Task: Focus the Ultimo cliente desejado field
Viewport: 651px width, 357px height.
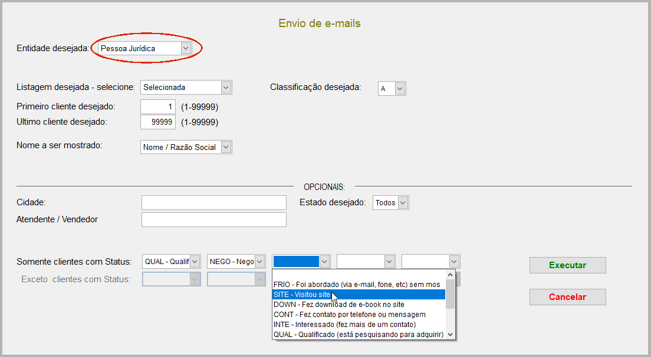Action: tap(159, 122)
